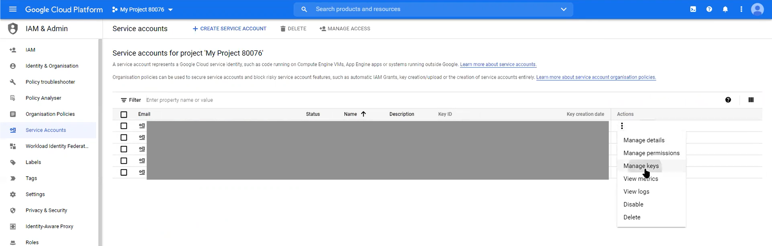772x246 pixels.
Task: Open the help question mark icon in top bar
Action: click(709, 9)
